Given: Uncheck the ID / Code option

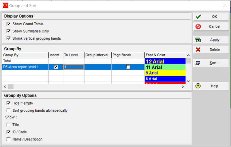Looking at the screenshot, I should coord(9,132).
